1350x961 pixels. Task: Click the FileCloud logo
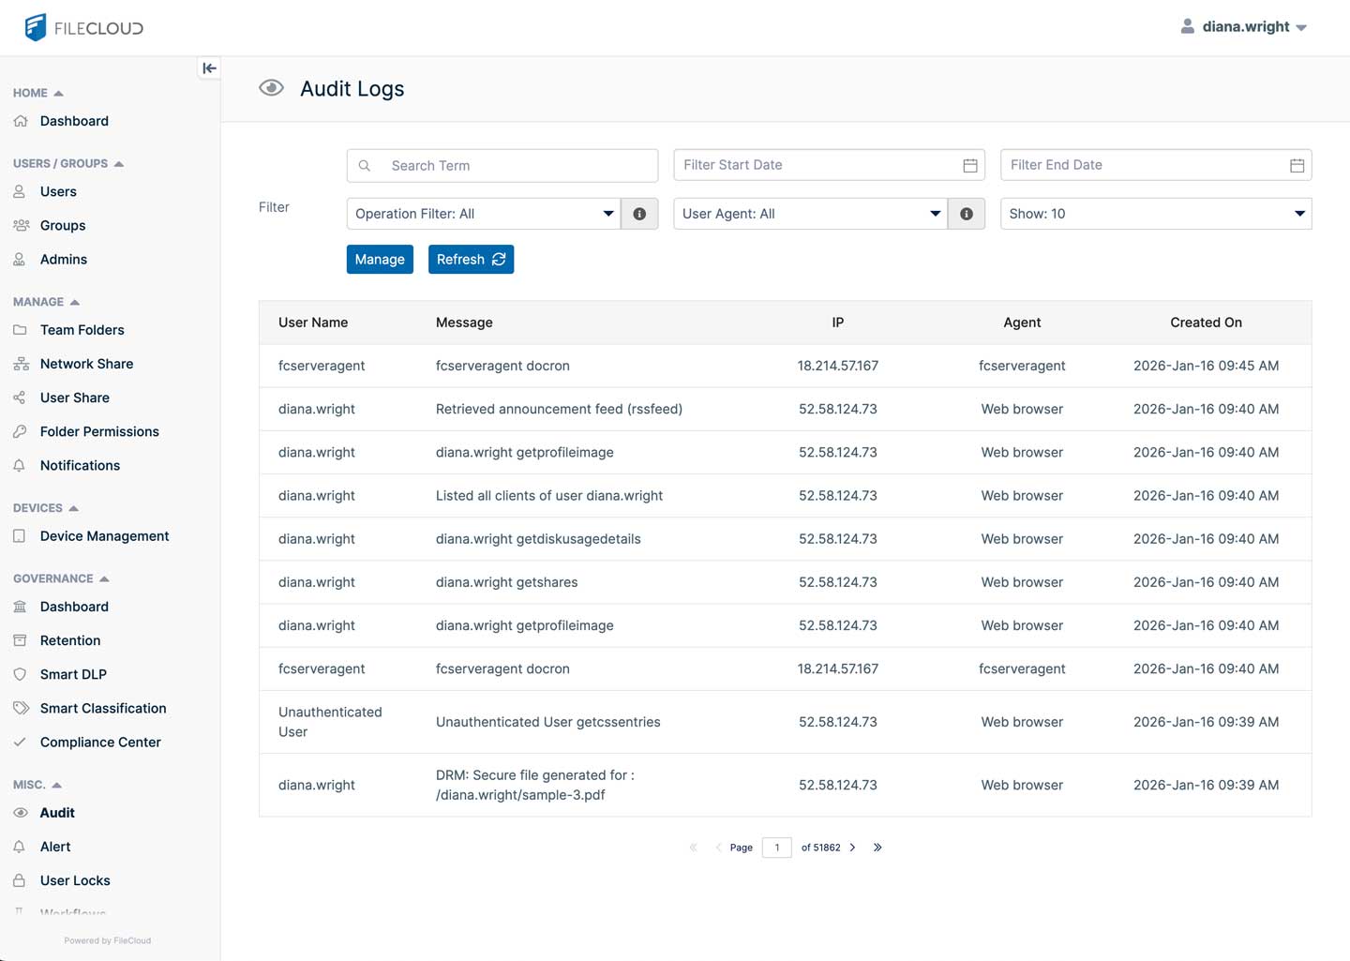tap(83, 27)
